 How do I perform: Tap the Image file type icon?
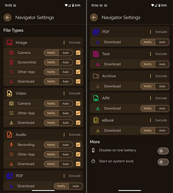[10, 43]
